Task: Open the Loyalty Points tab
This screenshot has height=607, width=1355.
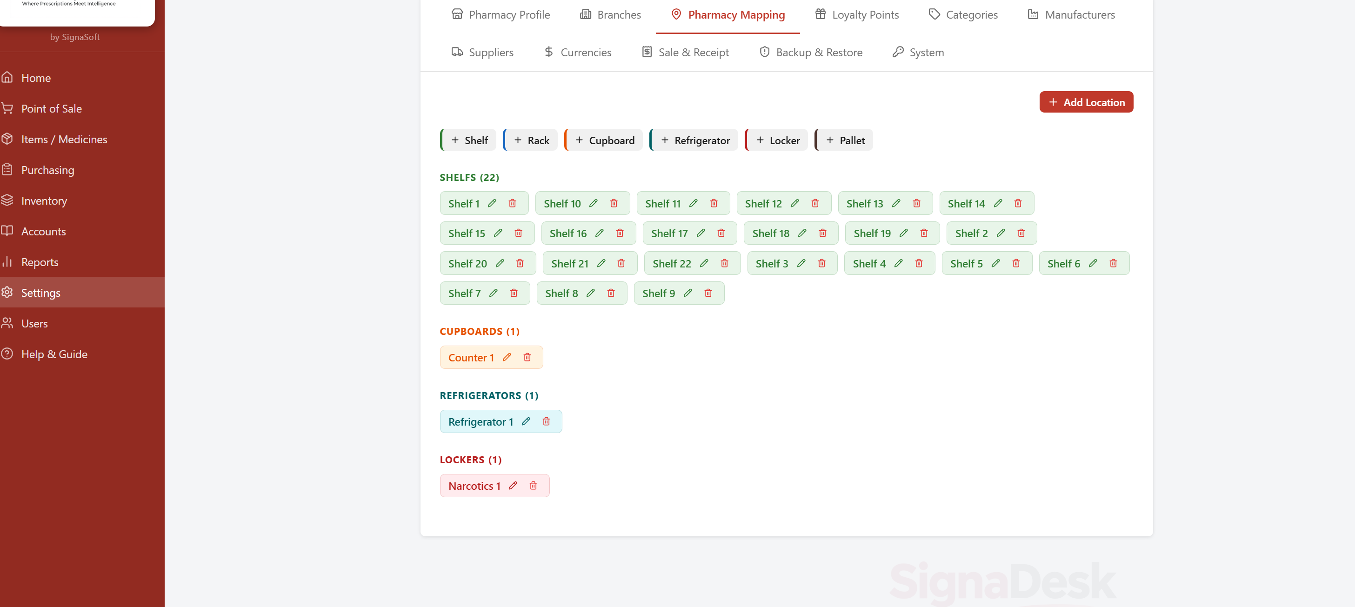Action: (857, 15)
